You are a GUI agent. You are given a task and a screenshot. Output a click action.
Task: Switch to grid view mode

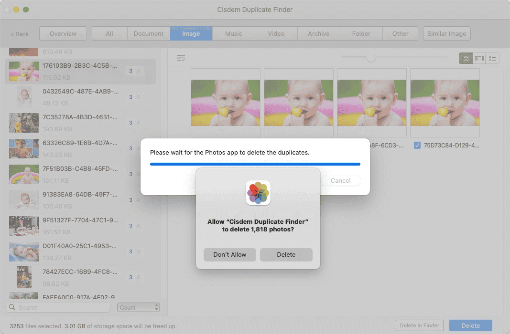point(466,58)
